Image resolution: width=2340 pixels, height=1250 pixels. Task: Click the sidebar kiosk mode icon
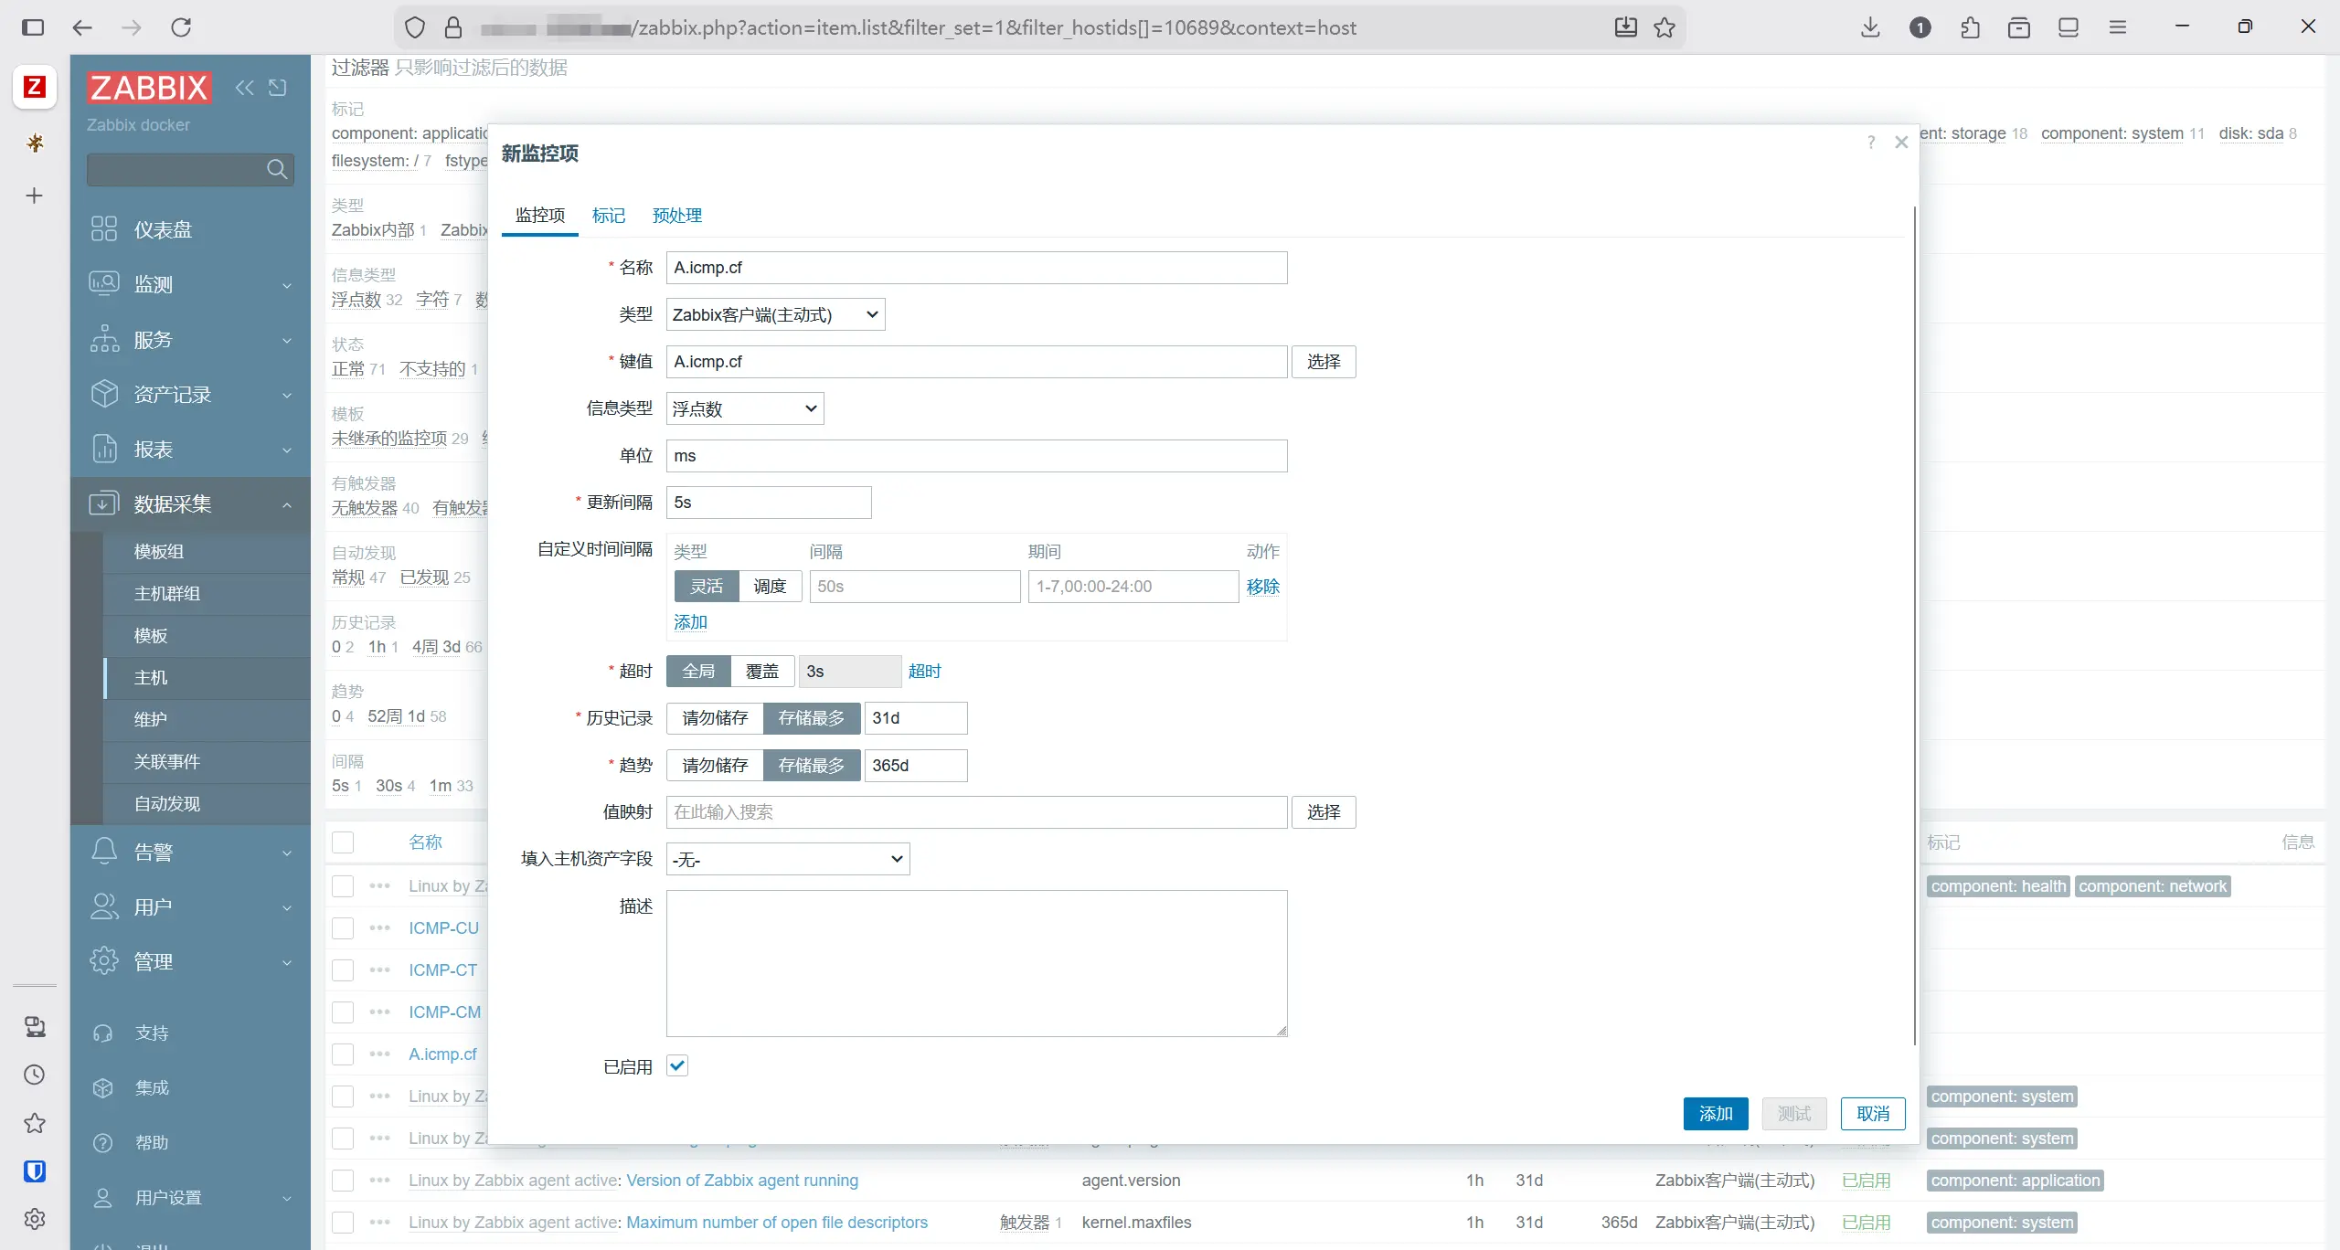(278, 88)
